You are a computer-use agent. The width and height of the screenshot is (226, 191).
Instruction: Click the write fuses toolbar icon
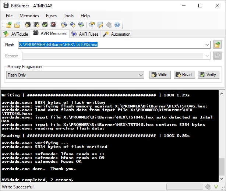click(64, 25)
